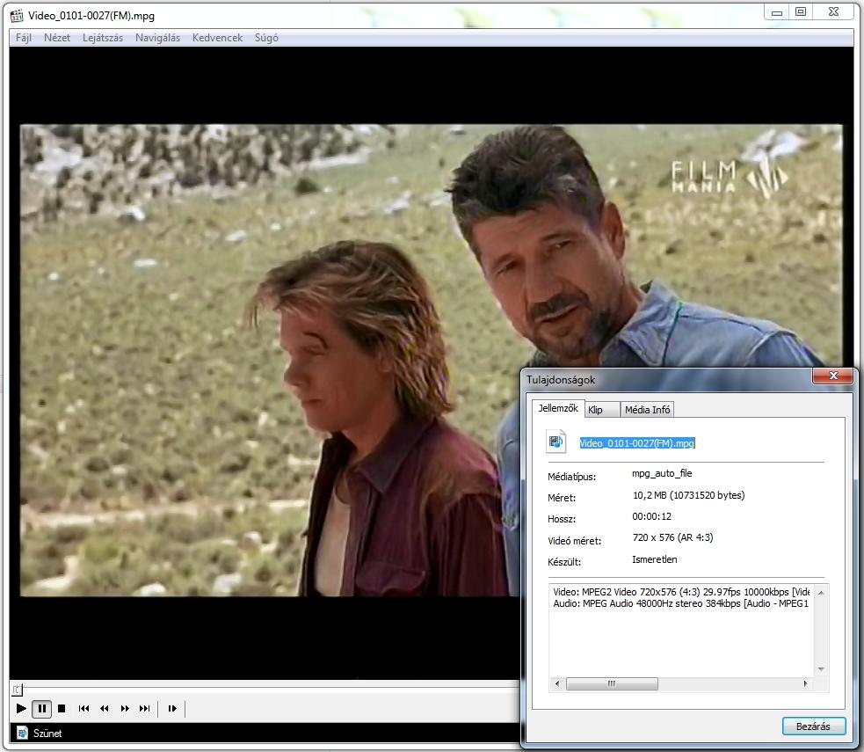Screen dimensions: 864x752
Task: Click the duration value 00:00:12
Action: (652, 516)
